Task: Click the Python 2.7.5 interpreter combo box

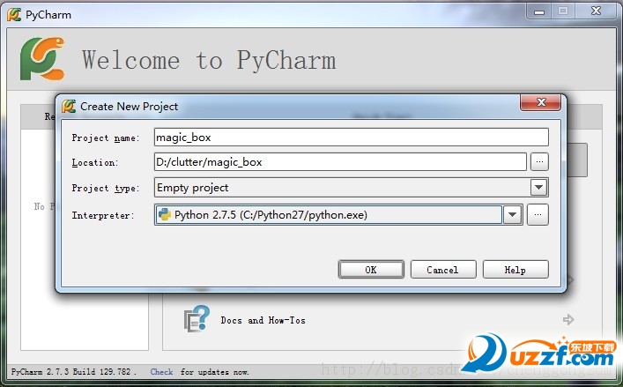Action: click(x=338, y=215)
